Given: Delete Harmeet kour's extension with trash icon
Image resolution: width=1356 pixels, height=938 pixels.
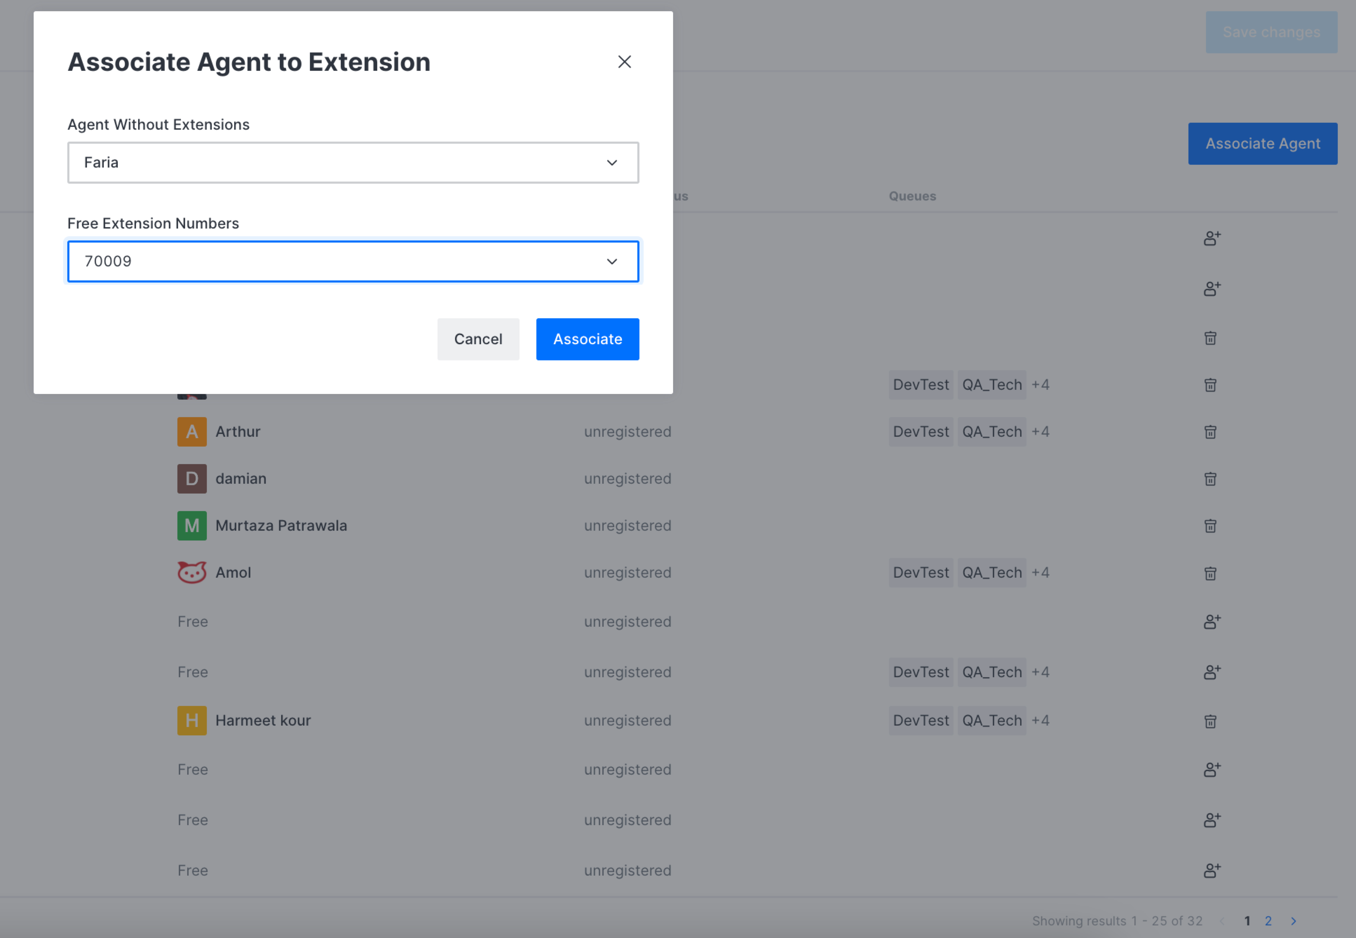Looking at the screenshot, I should coord(1210,721).
